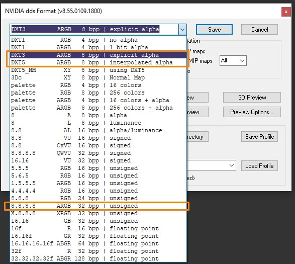
Task: Open the 3D Preview
Action: (252, 98)
